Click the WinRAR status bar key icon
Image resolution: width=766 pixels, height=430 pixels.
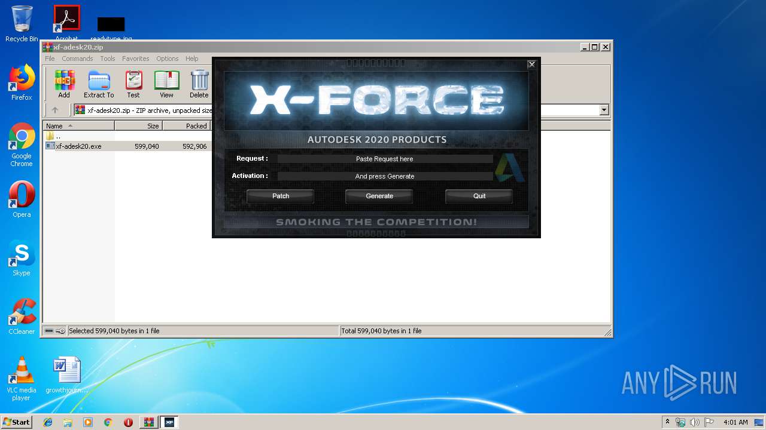(60, 331)
